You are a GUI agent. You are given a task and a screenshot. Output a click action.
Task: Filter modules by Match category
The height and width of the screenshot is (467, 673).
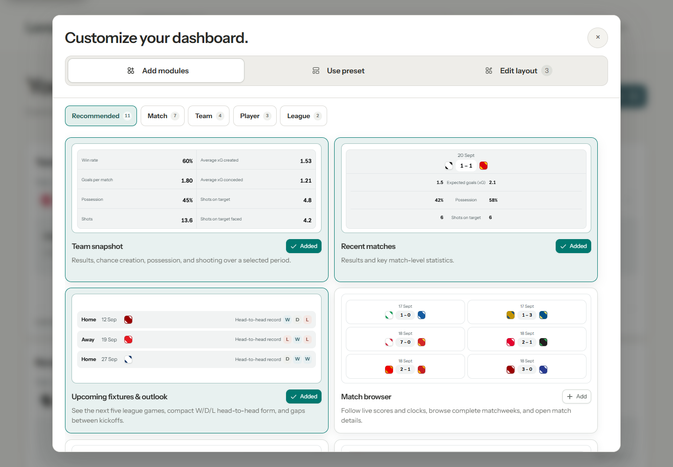click(x=163, y=116)
